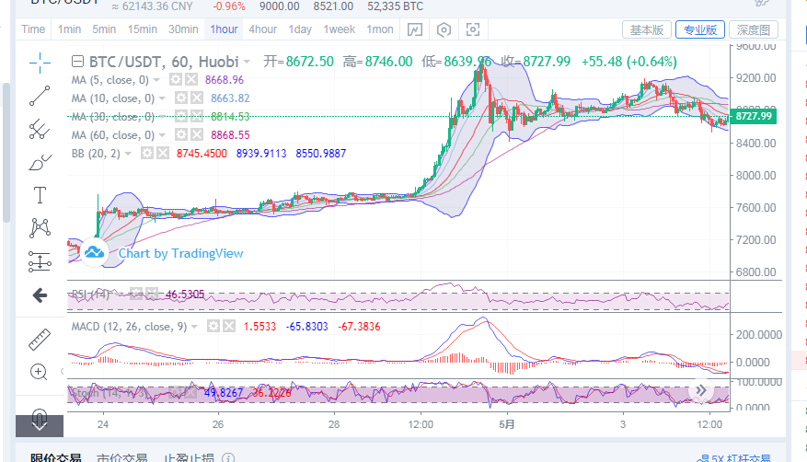The height and width of the screenshot is (462, 807).
Task: Remove the MA (60, close, 0) indicator
Action: [197, 134]
